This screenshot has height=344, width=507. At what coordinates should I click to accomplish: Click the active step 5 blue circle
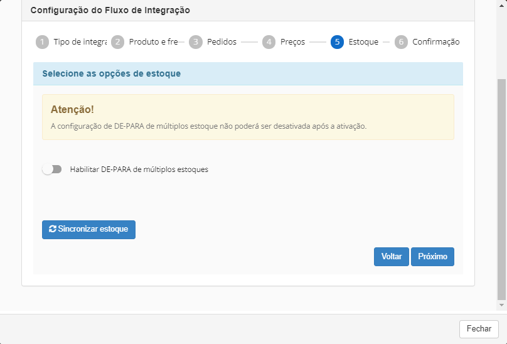tap(337, 42)
